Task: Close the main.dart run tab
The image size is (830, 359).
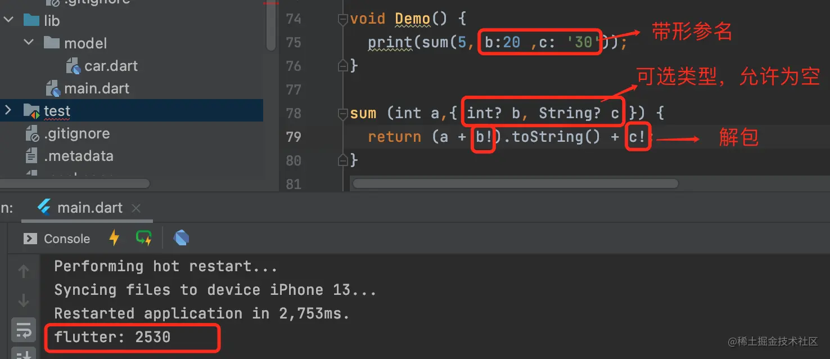Action: tap(136, 208)
